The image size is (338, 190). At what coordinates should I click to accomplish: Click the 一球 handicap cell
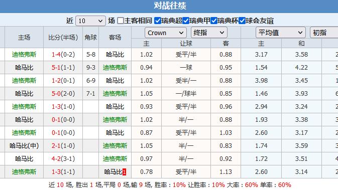[x=186, y=68]
